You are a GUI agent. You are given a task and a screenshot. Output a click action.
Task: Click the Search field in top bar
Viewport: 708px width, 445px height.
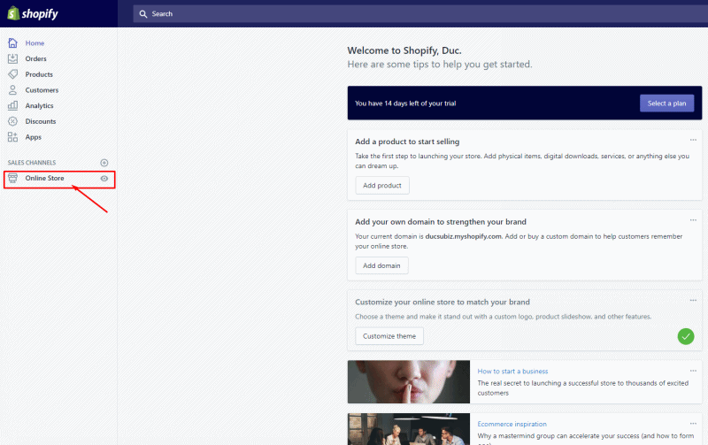click(x=354, y=14)
